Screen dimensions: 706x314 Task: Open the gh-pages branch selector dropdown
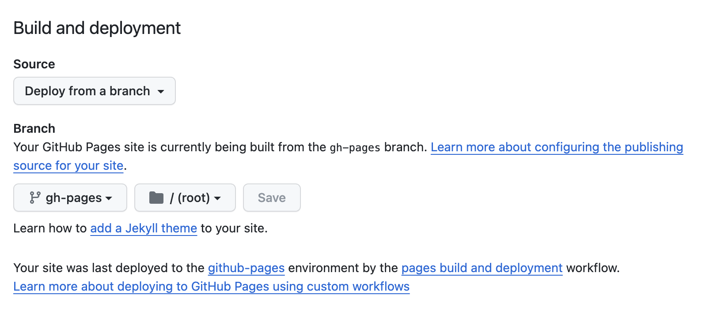tap(70, 198)
